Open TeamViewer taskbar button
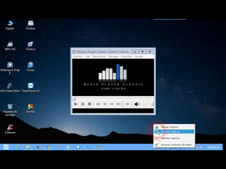This screenshot has width=226, height=169. click(x=78, y=147)
